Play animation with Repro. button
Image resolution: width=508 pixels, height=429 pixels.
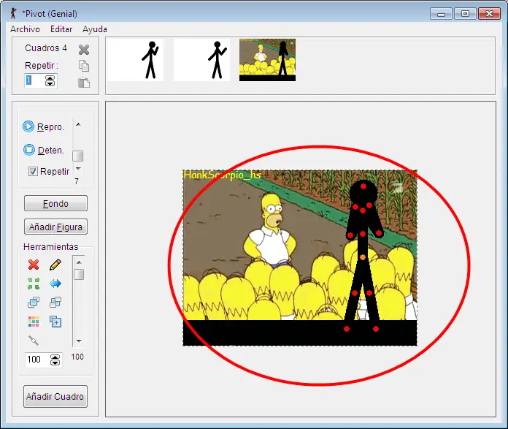click(43, 126)
